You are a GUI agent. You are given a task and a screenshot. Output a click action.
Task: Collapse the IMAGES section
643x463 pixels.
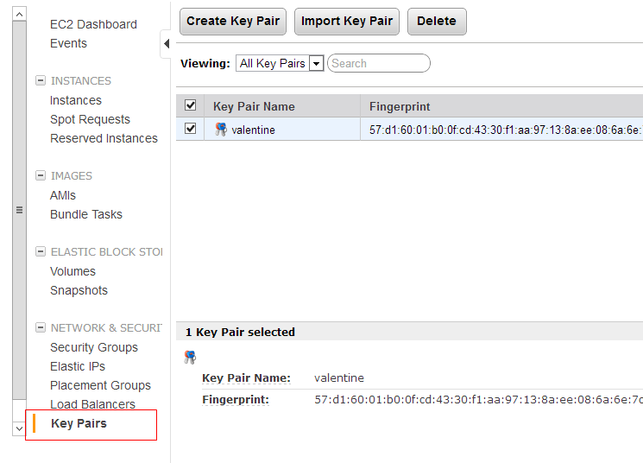click(41, 175)
